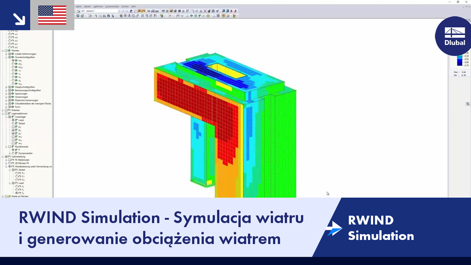Select Komponenten radio under Resultierende

coord(13,153)
